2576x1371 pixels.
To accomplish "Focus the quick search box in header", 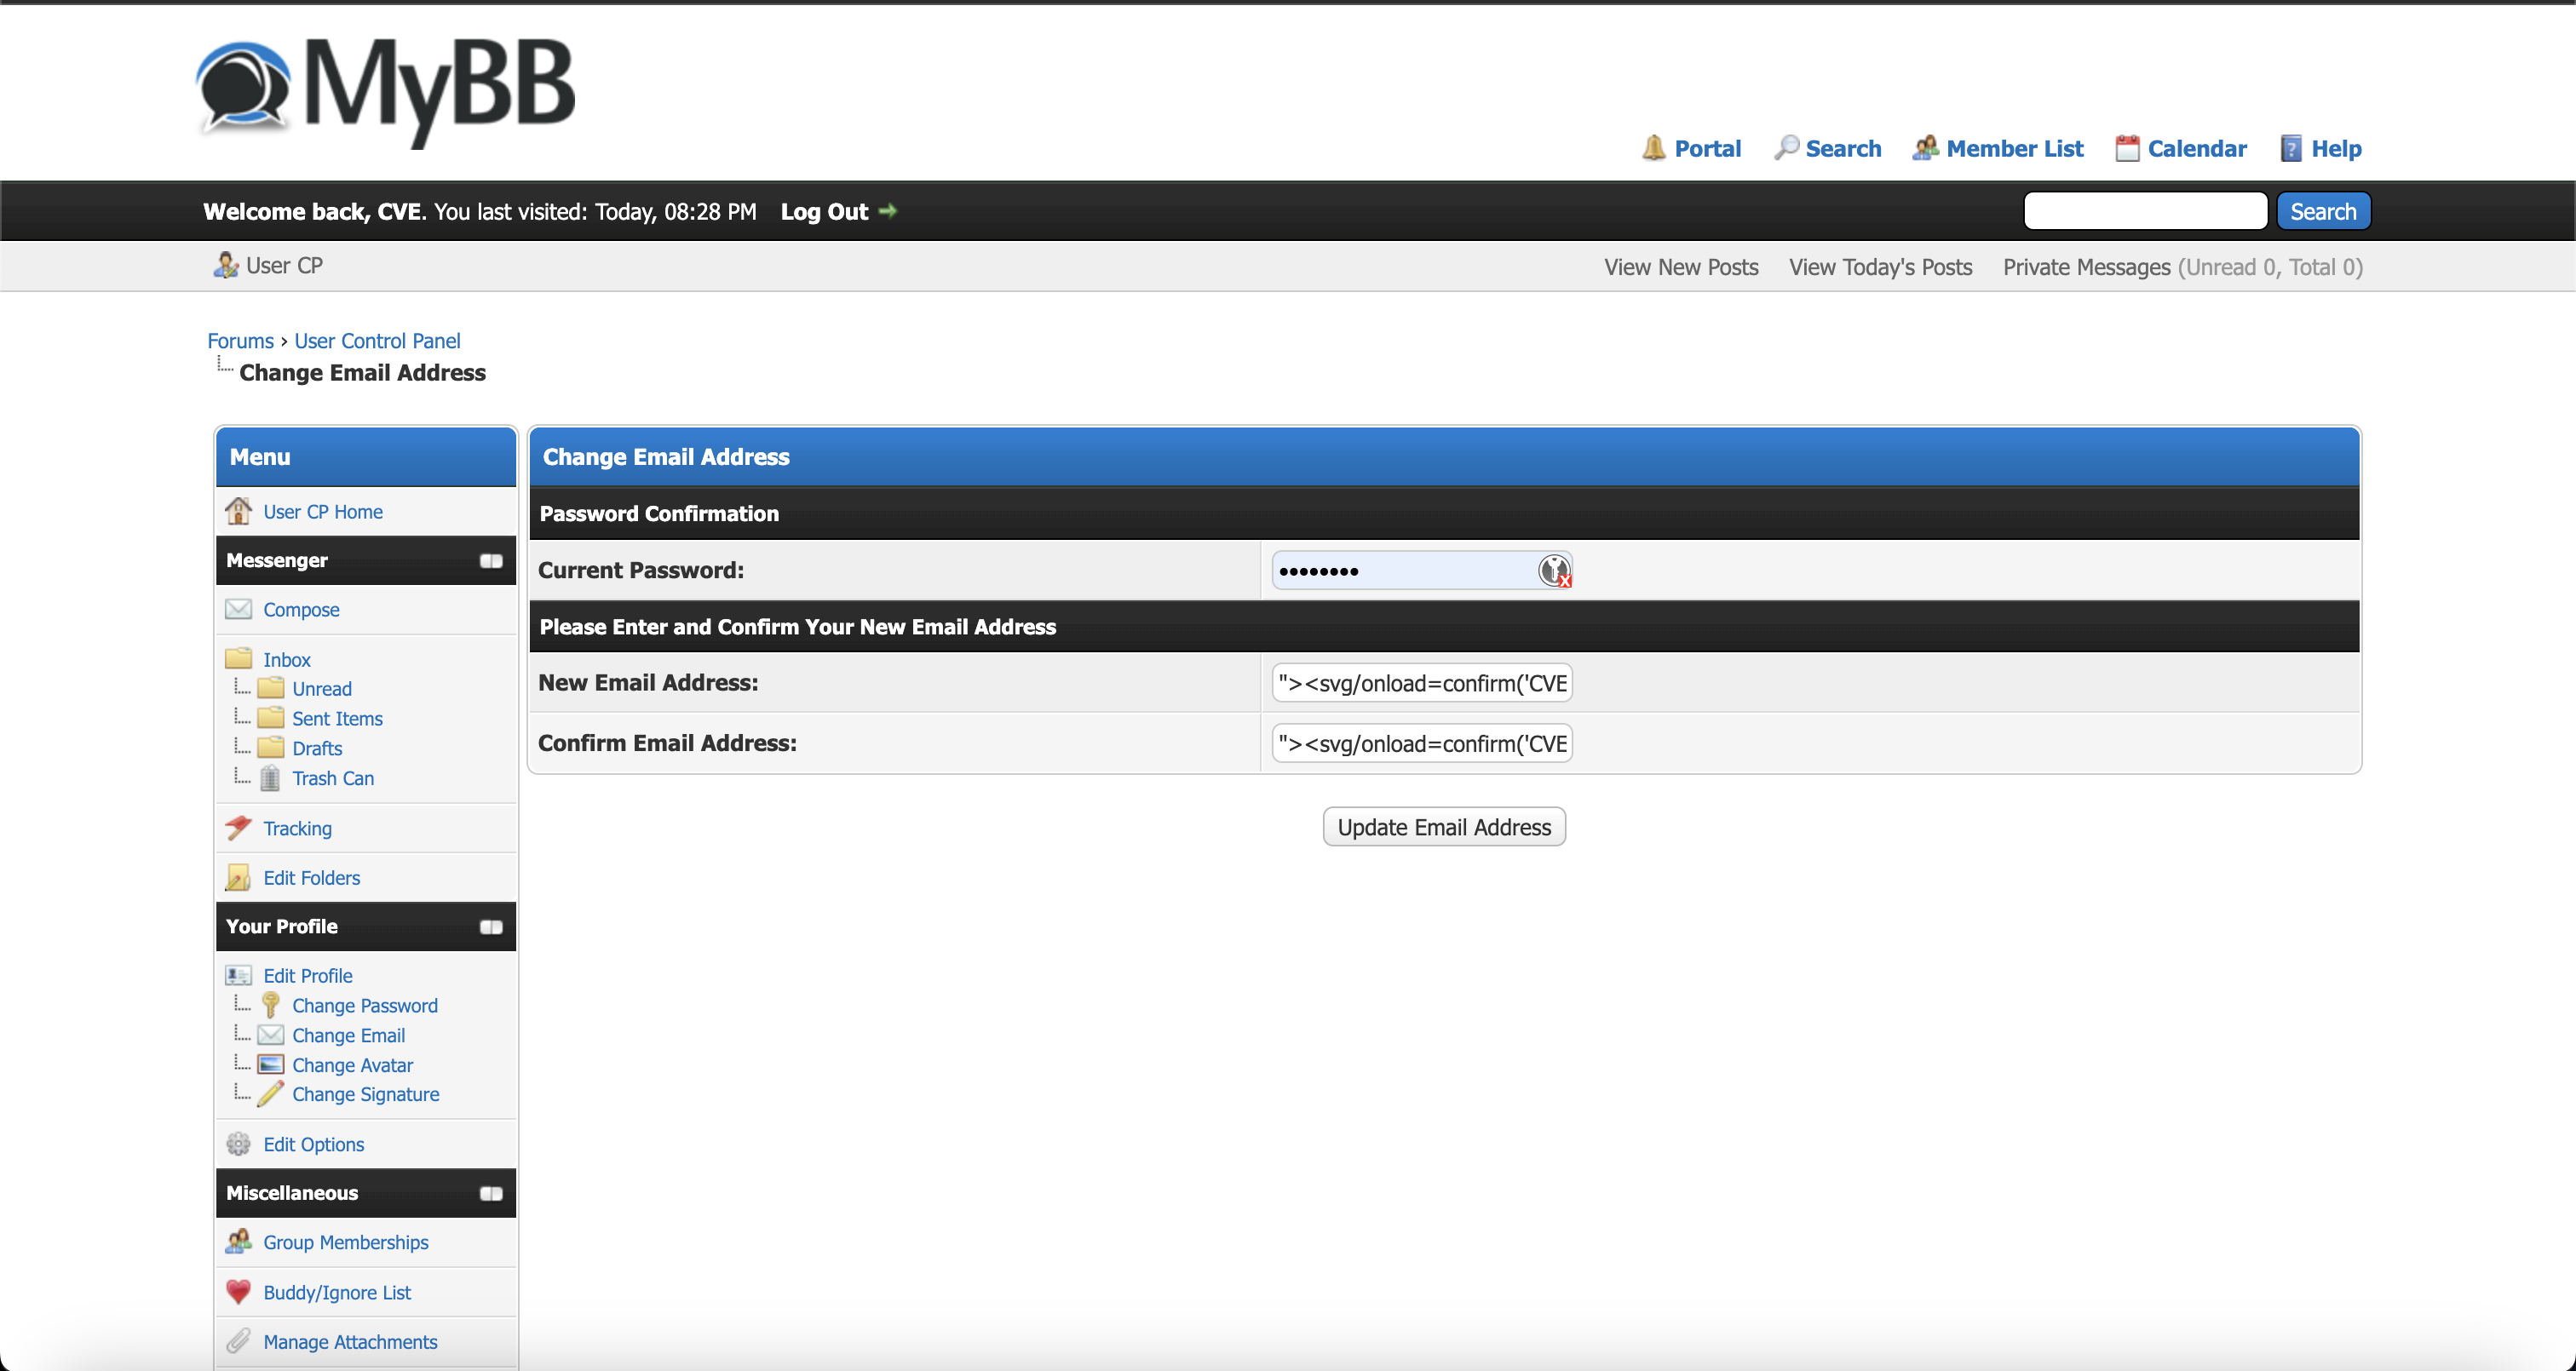I will click(x=2145, y=211).
